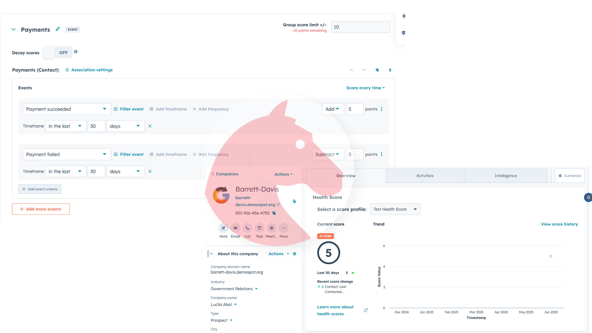
Task: Click the Barrett-Davis company logo
Action: pyautogui.click(x=221, y=195)
